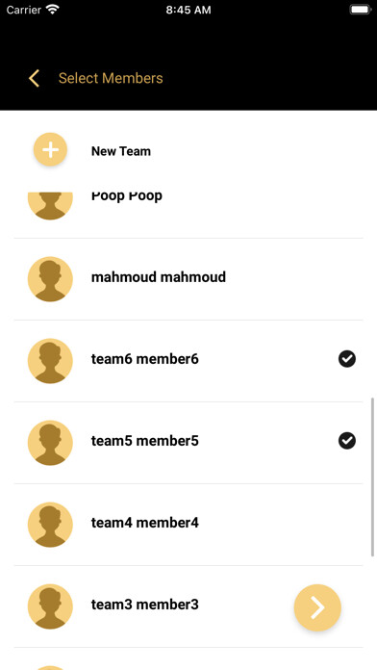Tap the plus icon for New Team
The width and height of the screenshot is (377, 670).
pyautogui.click(x=50, y=149)
